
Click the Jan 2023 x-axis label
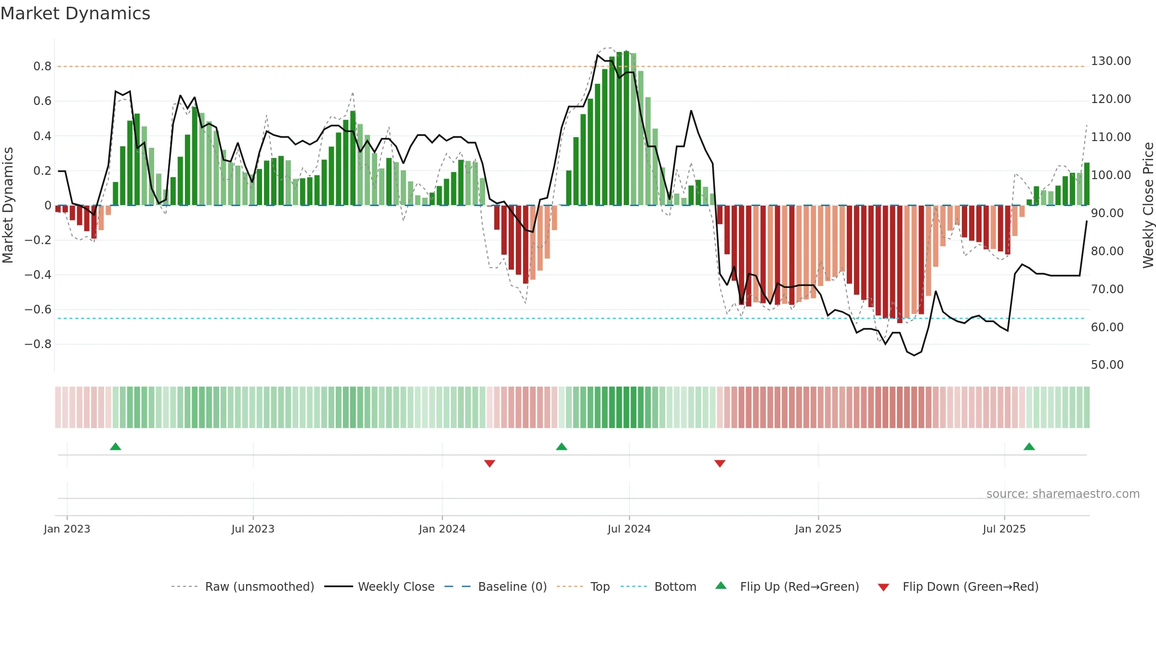(x=67, y=529)
